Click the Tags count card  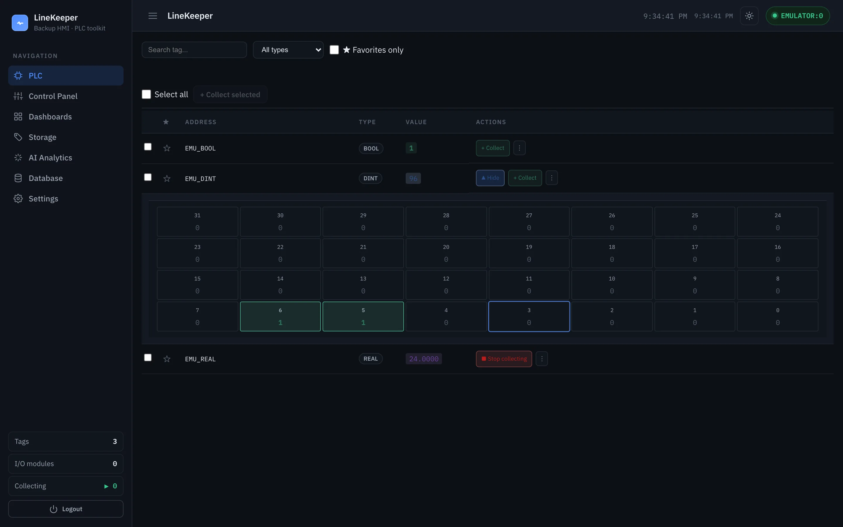[66, 441]
